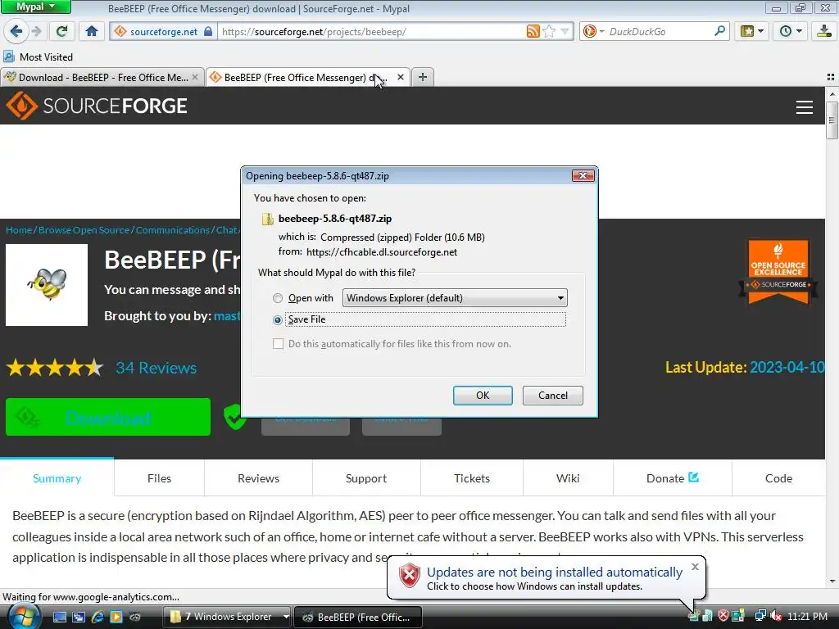Viewport: 839px width, 629px height.
Task: Open the 34 Reviews link
Action: (156, 368)
